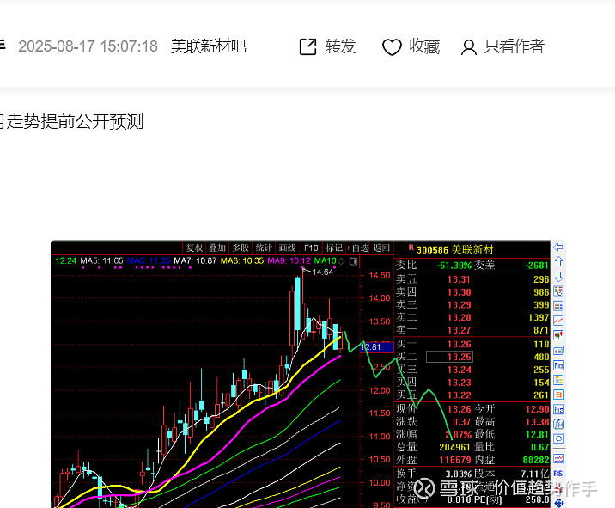Click the orange calendar icon in sidebar
This screenshot has width=615, height=508.
558,395
